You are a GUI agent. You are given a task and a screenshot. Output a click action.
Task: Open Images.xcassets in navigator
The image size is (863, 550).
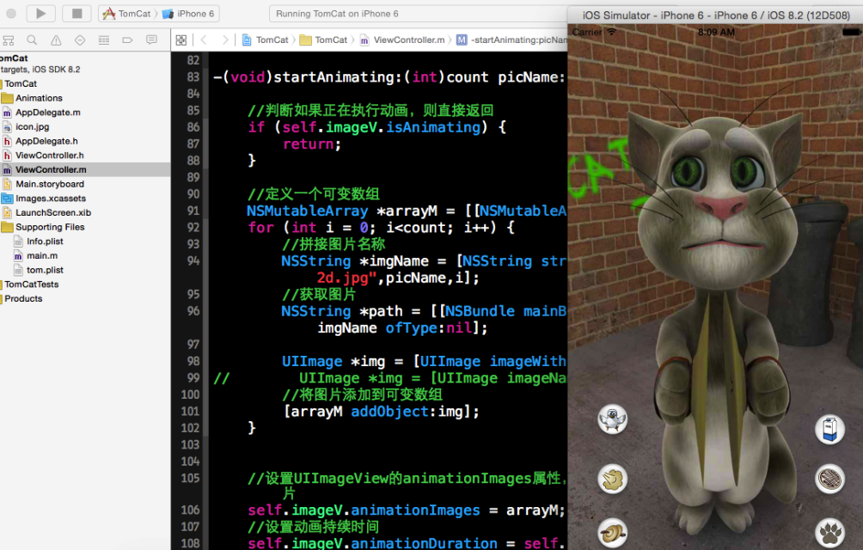(44, 198)
